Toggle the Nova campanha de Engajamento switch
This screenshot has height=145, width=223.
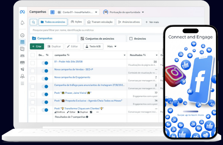[45, 79]
